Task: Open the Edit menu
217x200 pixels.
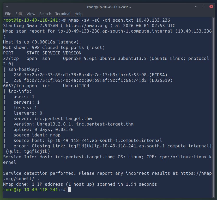Action: point(19,14)
